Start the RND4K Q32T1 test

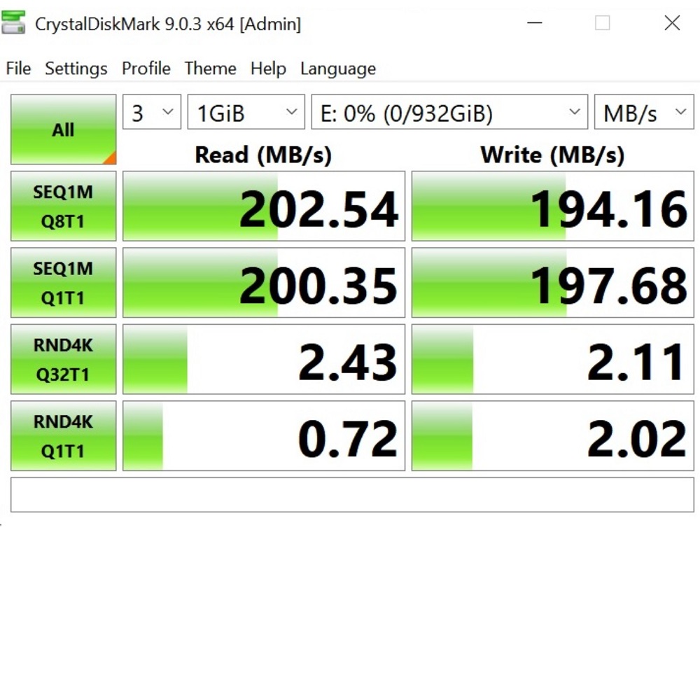tap(64, 359)
